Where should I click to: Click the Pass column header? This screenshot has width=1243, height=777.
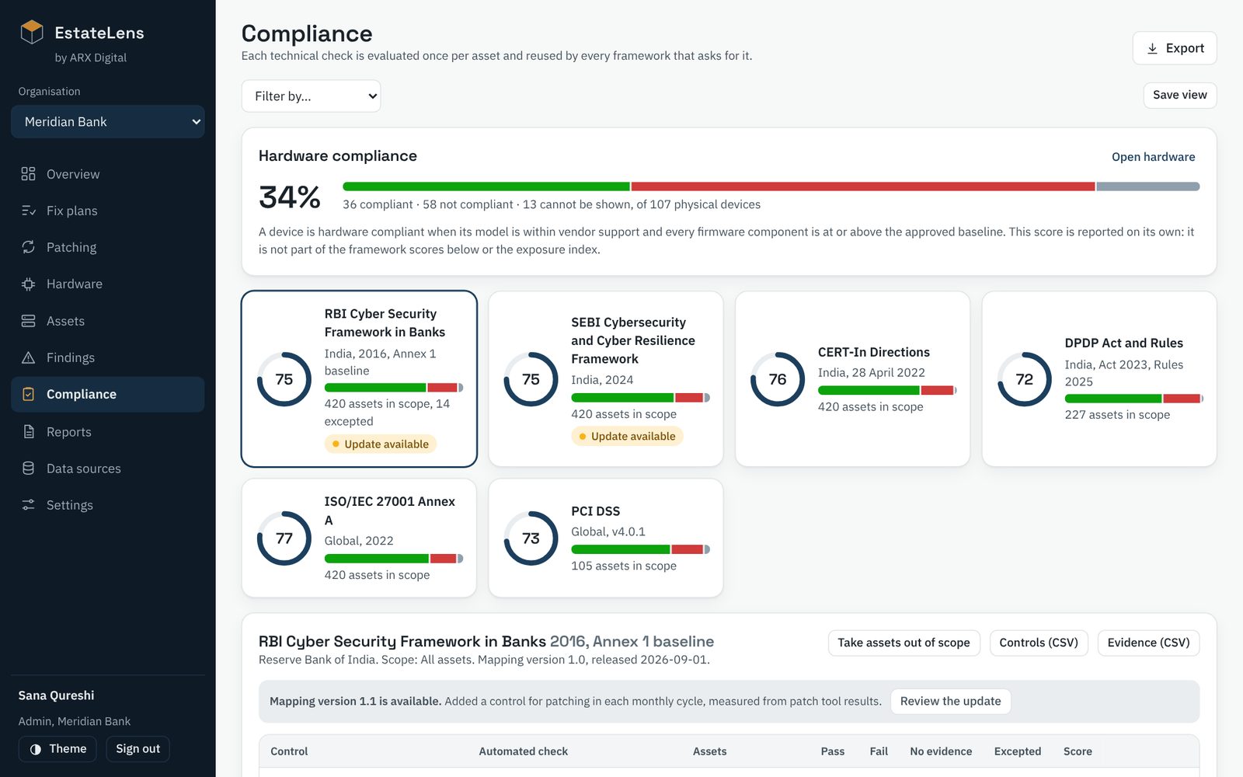tap(832, 751)
